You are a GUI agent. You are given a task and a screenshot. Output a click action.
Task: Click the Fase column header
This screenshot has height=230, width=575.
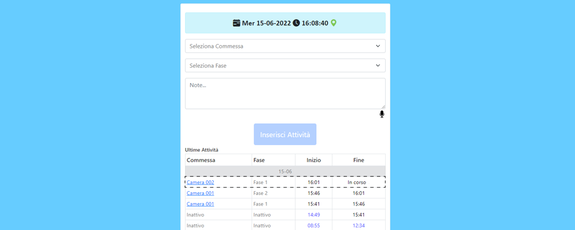click(274, 160)
